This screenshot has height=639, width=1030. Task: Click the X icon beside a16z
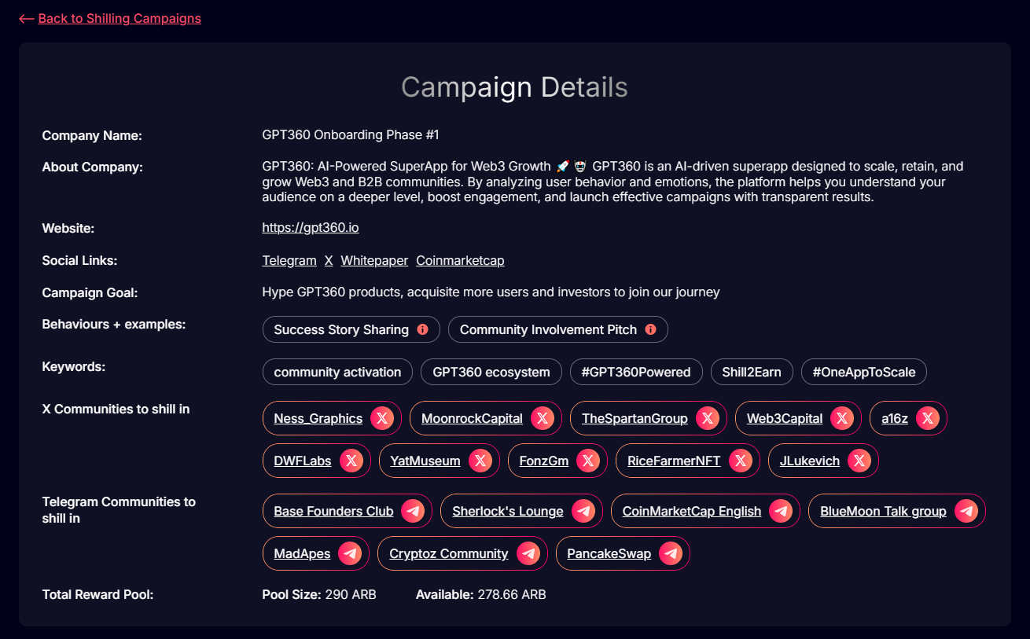[x=928, y=418]
